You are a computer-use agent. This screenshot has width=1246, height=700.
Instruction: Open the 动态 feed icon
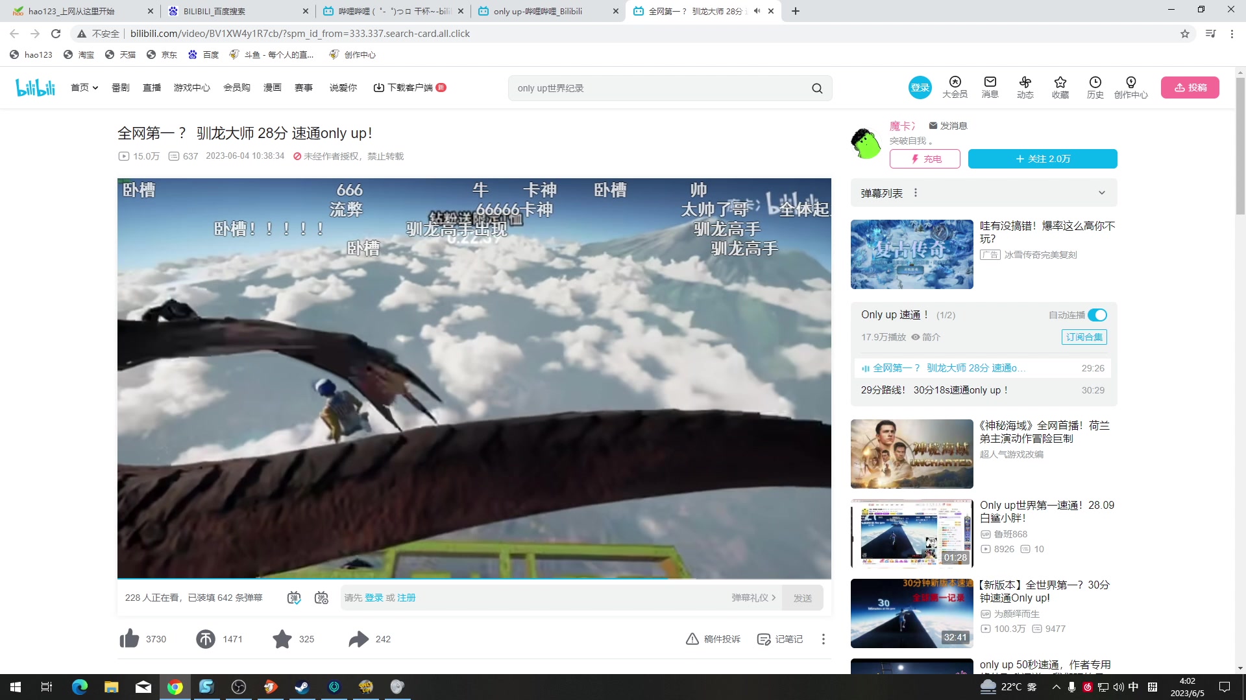click(1025, 87)
